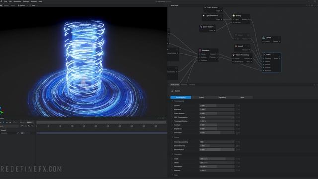Open the File menu
The width and height of the screenshot is (318, 179).
point(6,1)
